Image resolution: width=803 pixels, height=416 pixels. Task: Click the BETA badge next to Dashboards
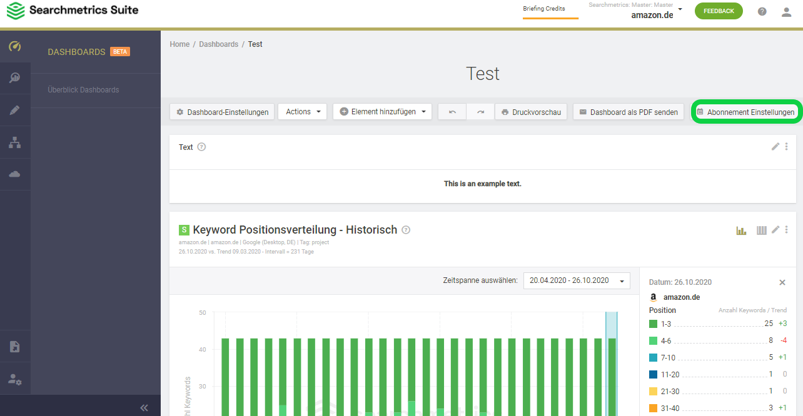[120, 52]
